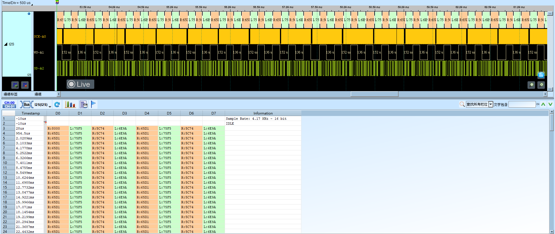Image resolution: width=555 pixels, height=234 pixels.
Task: Find previous match with green up arrow
Action: (x=543, y=104)
